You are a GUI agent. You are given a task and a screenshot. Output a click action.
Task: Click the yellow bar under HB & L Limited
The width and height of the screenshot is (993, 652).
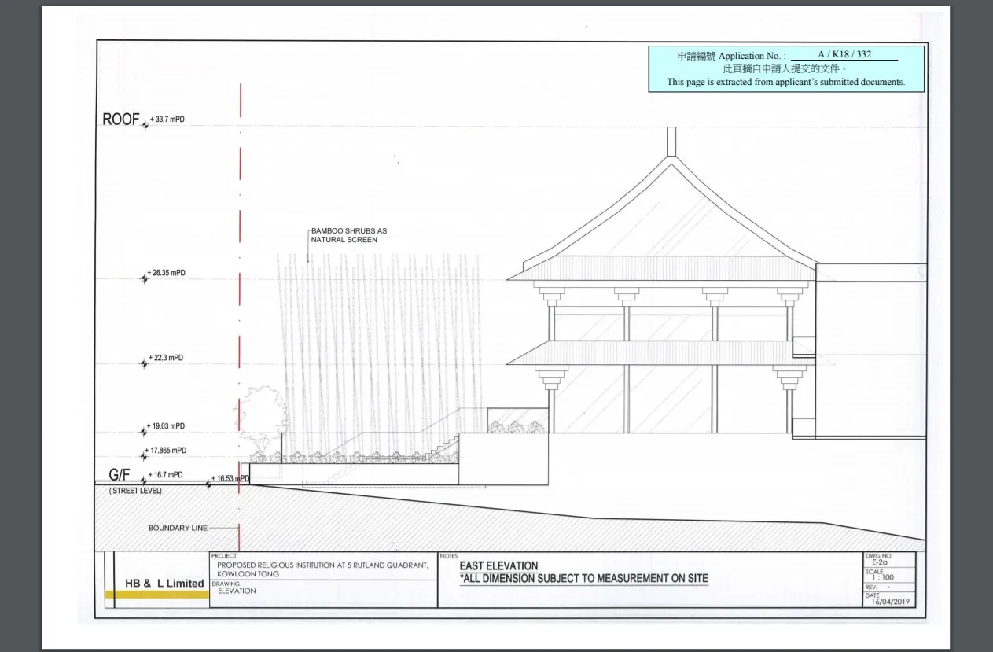156,595
